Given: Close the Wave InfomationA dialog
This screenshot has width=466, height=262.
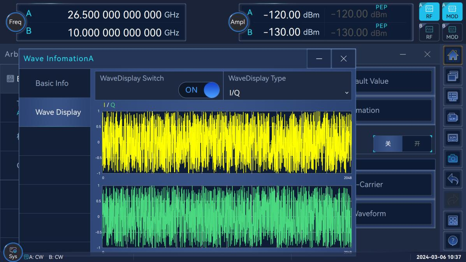Looking at the screenshot, I should point(343,58).
